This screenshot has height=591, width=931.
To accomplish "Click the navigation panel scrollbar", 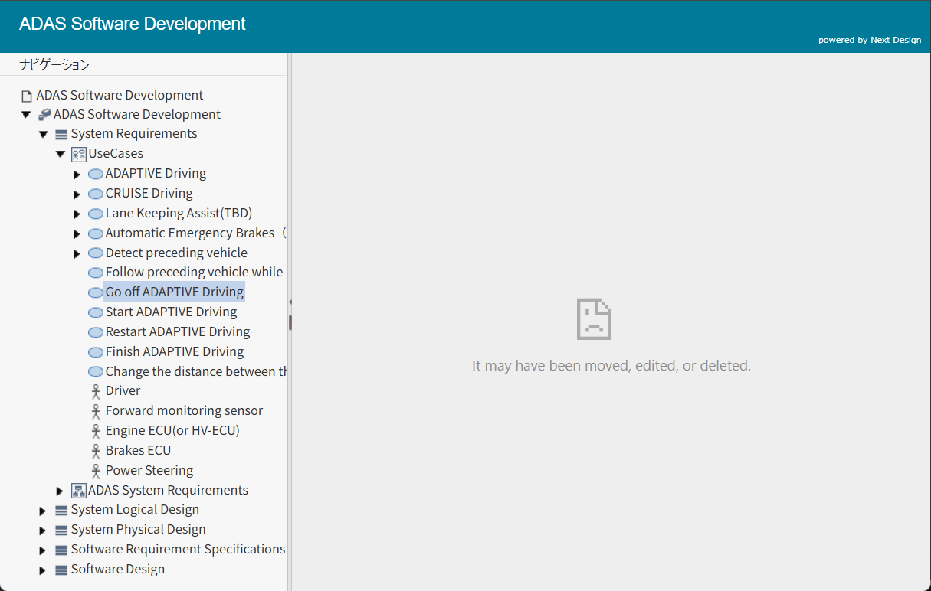I will pos(290,322).
